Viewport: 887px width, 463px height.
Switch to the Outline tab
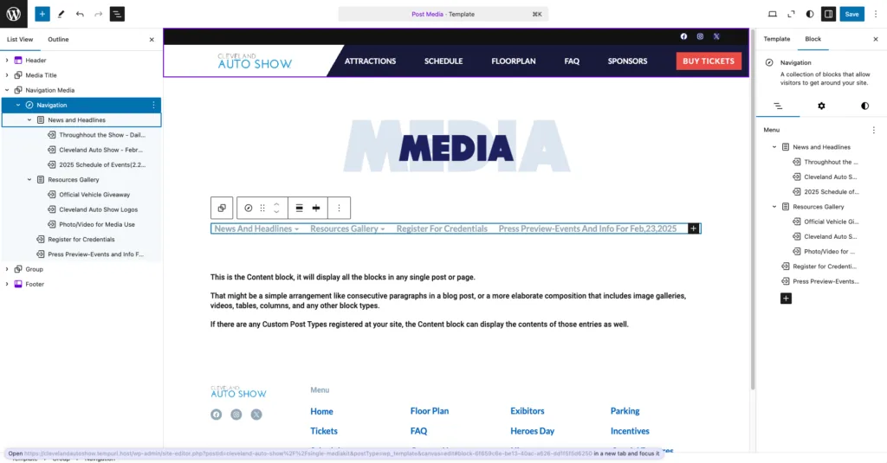(58, 39)
